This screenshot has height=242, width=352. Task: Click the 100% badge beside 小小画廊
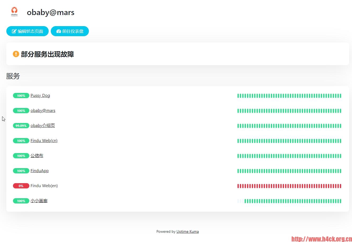click(x=21, y=201)
